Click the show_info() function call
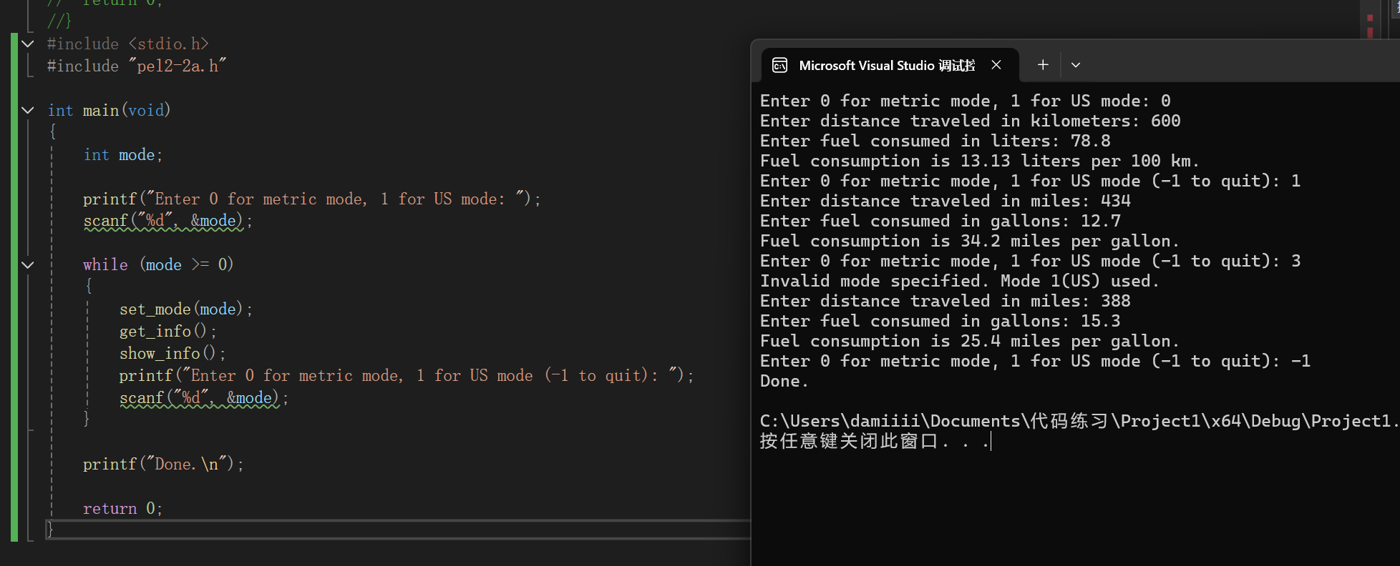The image size is (1400, 566). pyautogui.click(x=172, y=354)
